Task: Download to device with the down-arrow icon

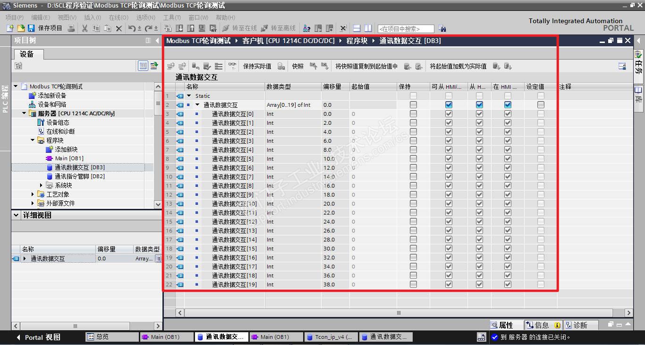Action: (180, 28)
